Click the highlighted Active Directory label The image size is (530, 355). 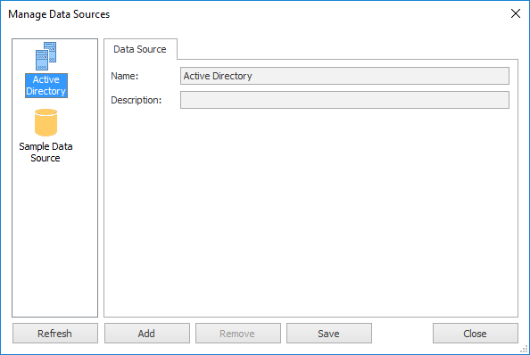pos(46,86)
